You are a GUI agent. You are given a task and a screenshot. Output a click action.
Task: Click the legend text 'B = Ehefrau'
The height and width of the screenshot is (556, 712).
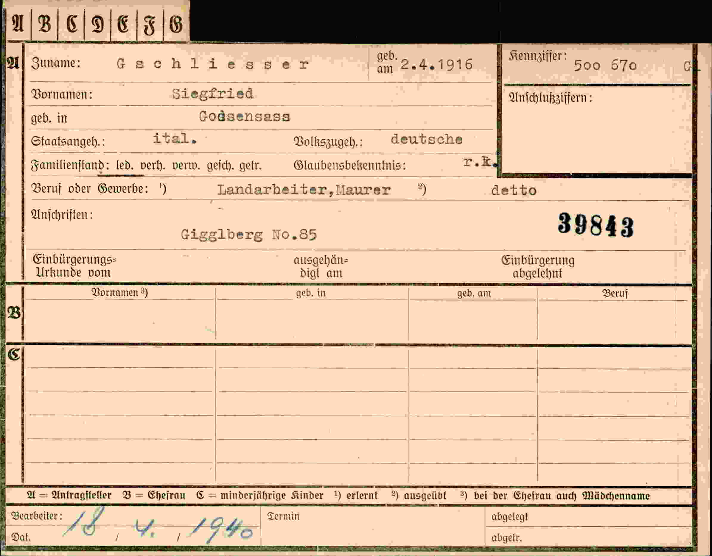coord(154,495)
